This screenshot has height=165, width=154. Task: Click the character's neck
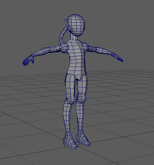(x=74, y=36)
